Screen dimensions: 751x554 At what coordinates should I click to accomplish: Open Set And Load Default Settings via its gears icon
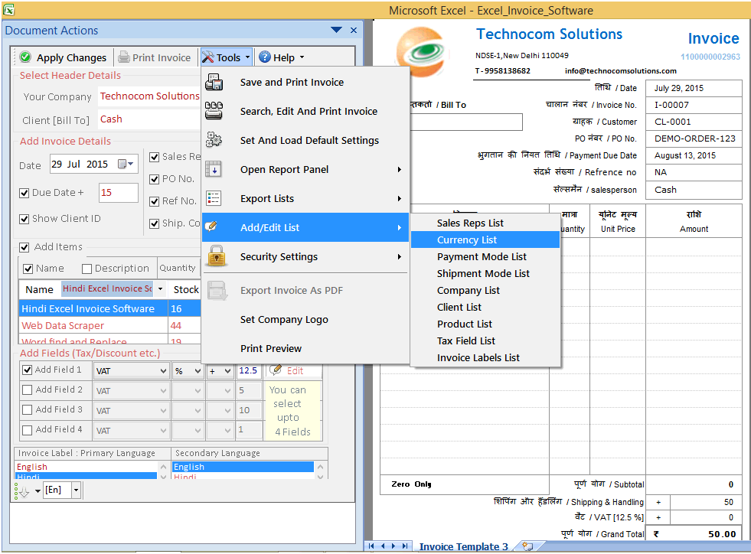pos(215,140)
